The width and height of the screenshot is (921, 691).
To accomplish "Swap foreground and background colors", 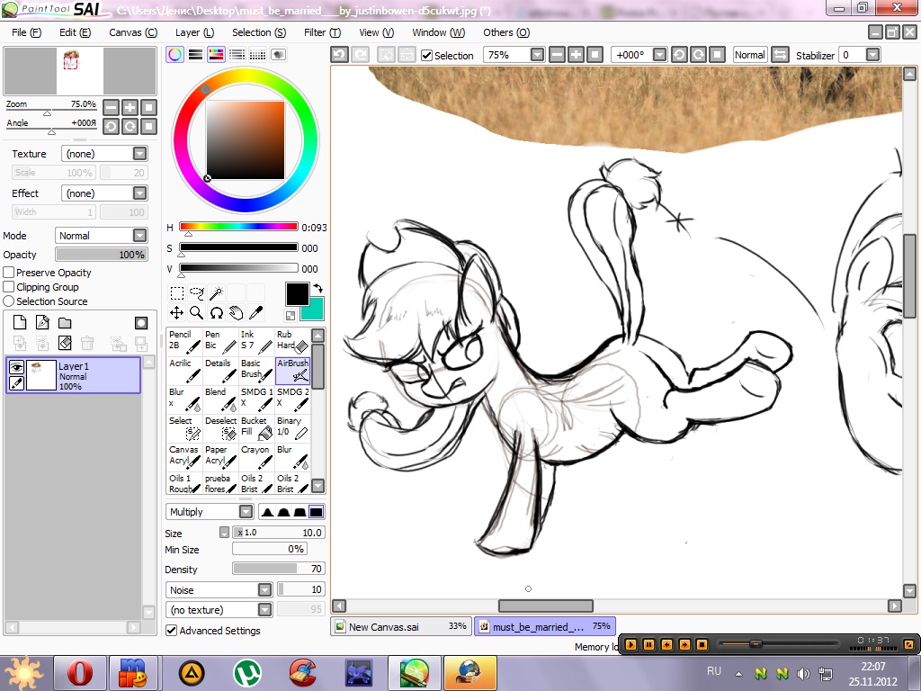I will coord(317,288).
